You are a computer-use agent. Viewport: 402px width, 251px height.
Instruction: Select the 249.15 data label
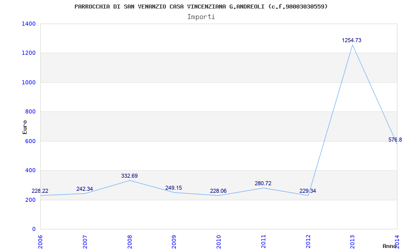[x=173, y=188]
